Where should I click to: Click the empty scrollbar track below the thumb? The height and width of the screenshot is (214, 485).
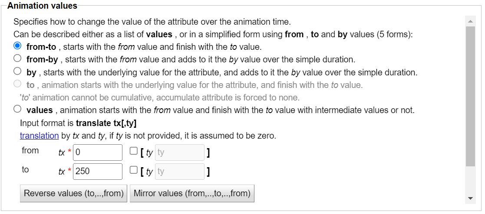[470, 180]
